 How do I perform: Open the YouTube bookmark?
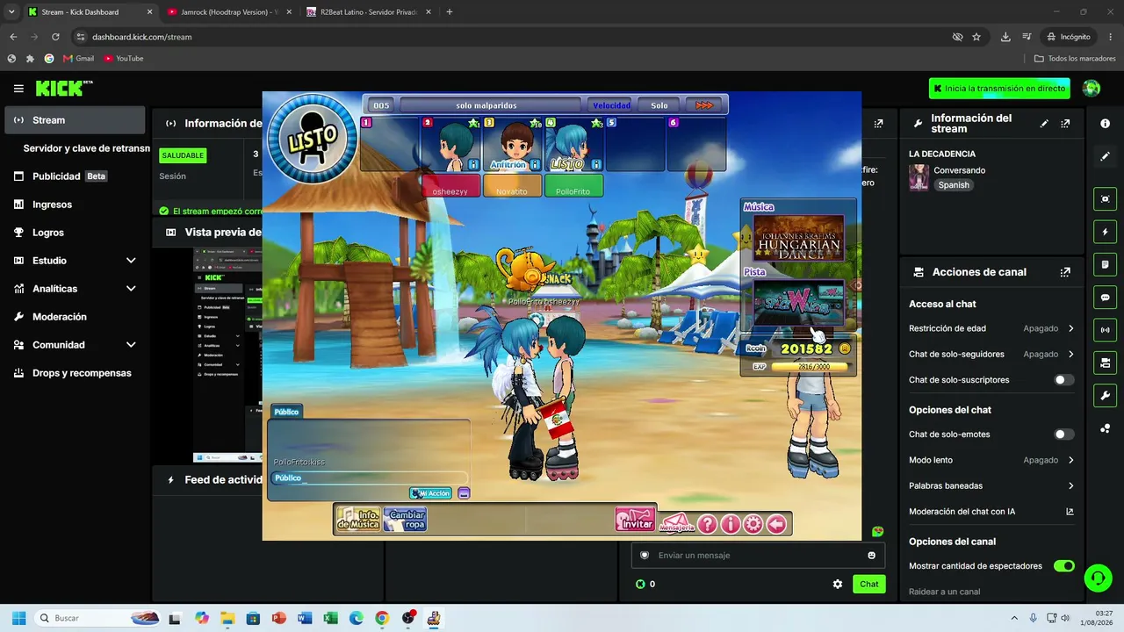(123, 59)
